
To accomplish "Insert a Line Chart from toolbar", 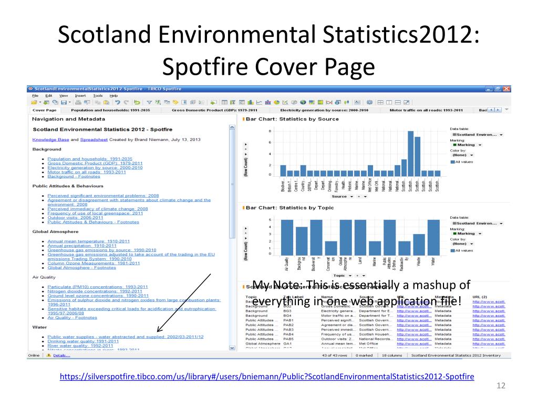I will (259, 103).
